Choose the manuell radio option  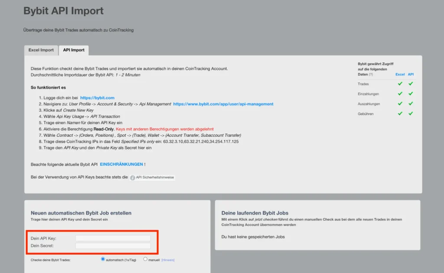145,259
